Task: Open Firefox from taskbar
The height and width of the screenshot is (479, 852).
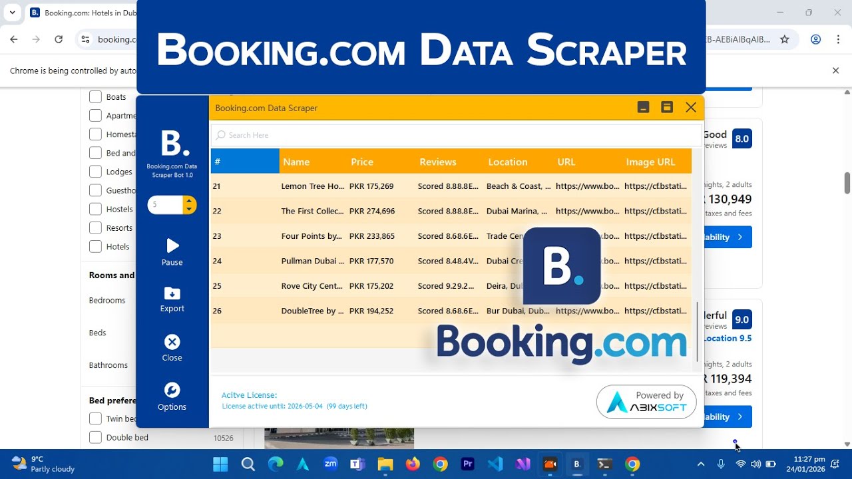Action: (413, 464)
